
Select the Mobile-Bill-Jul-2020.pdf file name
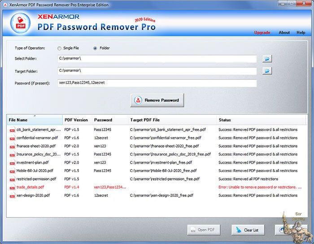click(x=35, y=171)
